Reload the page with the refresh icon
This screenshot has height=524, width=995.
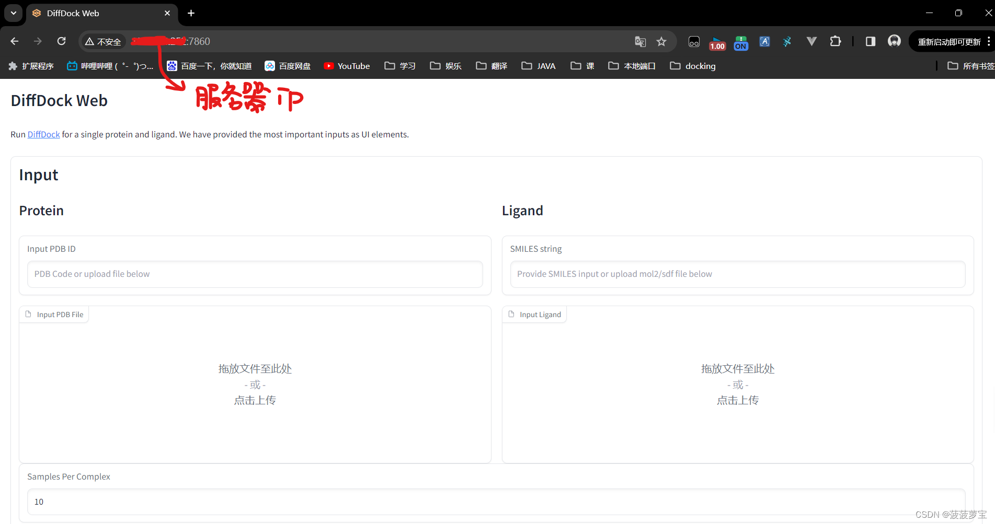61,41
